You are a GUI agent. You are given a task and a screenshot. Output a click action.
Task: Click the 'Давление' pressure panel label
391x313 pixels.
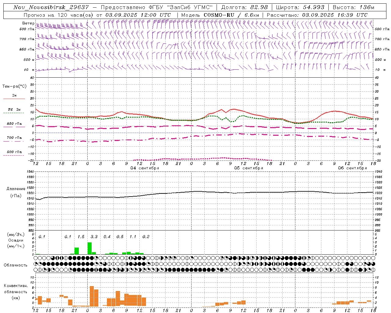click(16, 189)
